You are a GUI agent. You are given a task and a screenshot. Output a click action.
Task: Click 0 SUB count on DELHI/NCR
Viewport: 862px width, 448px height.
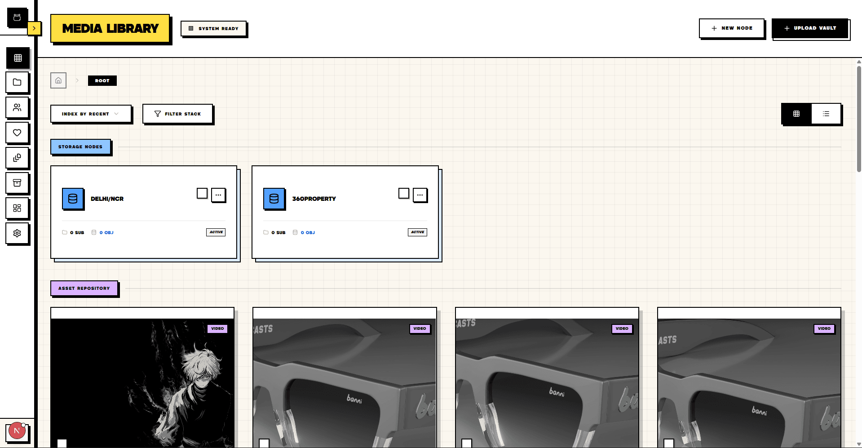[73, 233]
